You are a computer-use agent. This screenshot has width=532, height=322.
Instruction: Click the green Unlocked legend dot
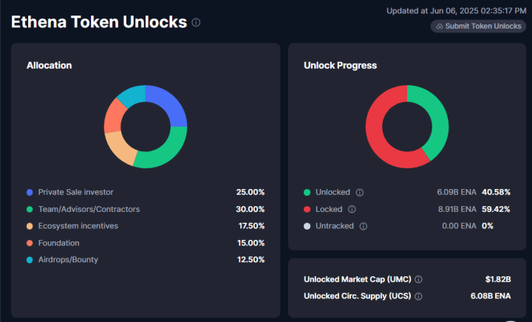(x=307, y=192)
